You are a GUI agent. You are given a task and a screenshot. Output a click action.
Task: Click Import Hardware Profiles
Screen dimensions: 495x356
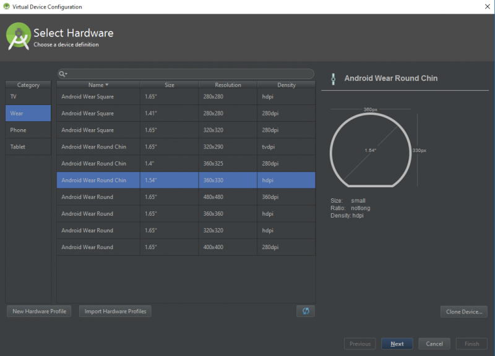[115, 311]
